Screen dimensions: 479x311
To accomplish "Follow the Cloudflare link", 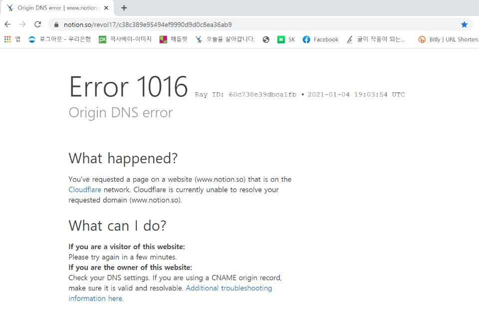I will pyautogui.click(x=85, y=190).
